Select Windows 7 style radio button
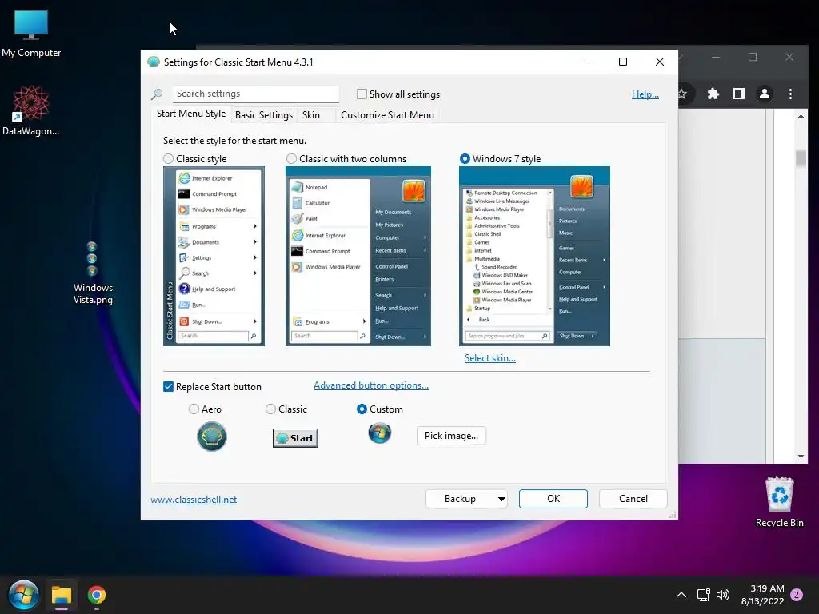 [x=465, y=159]
